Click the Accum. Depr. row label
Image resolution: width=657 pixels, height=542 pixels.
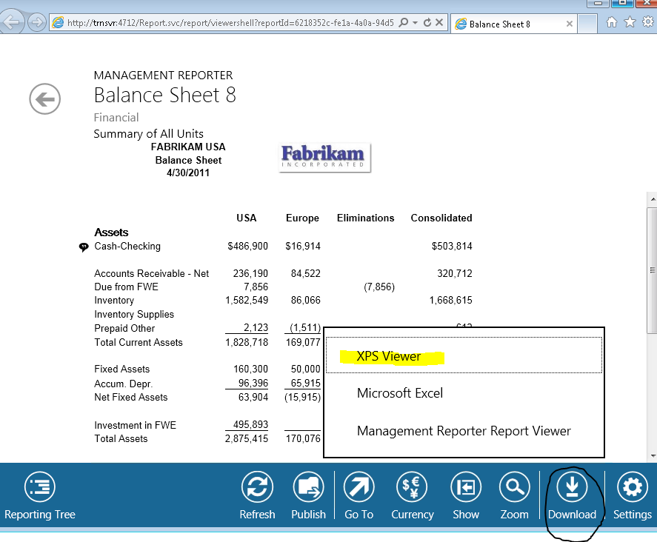pyautogui.click(x=124, y=384)
